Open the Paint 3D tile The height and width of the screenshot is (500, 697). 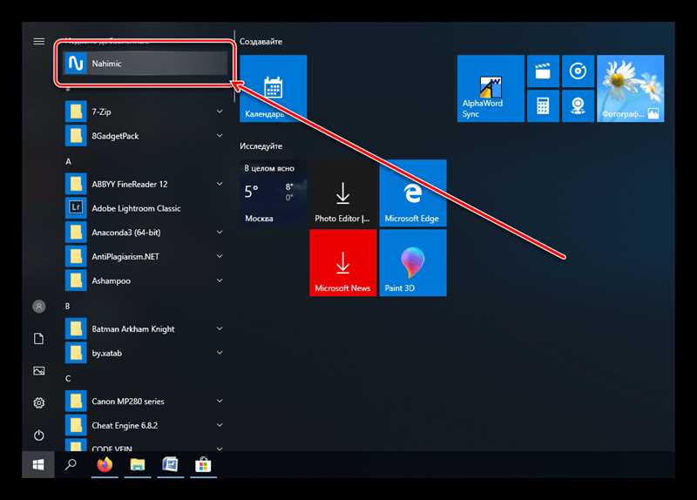pyautogui.click(x=412, y=263)
